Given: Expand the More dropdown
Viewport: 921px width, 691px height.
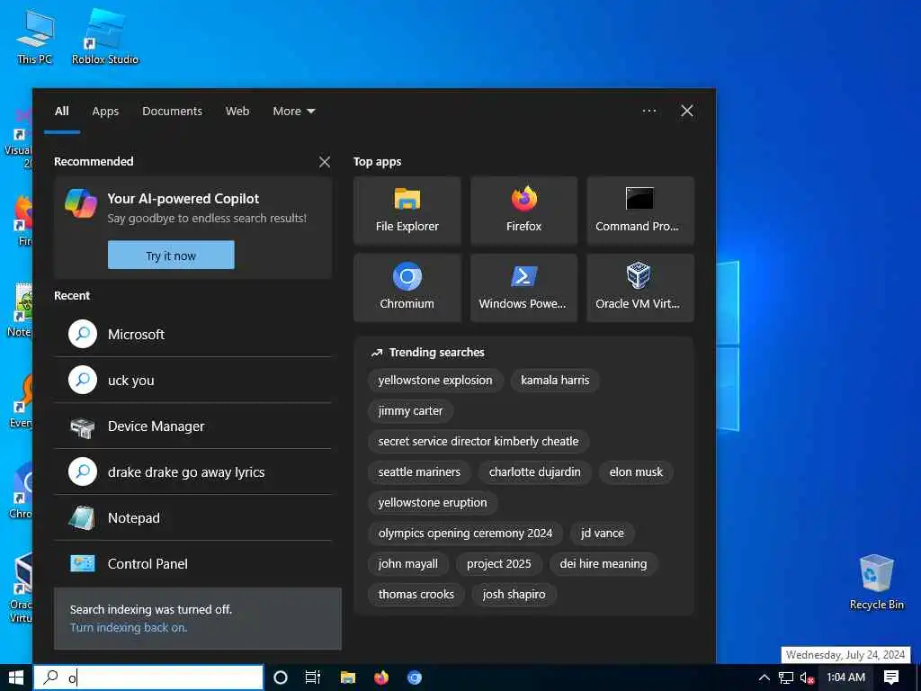Looking at the screenshot, I should coord(294,111).
